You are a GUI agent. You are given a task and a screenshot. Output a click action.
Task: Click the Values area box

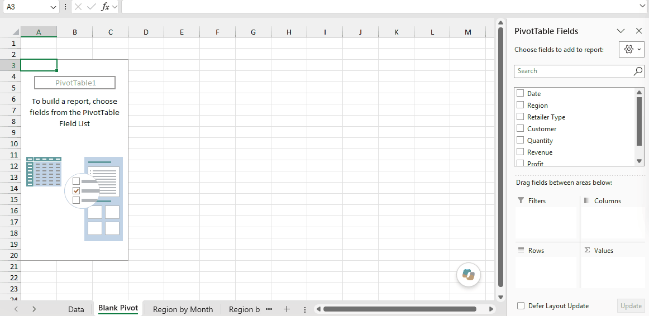click(x=613, y=272)
